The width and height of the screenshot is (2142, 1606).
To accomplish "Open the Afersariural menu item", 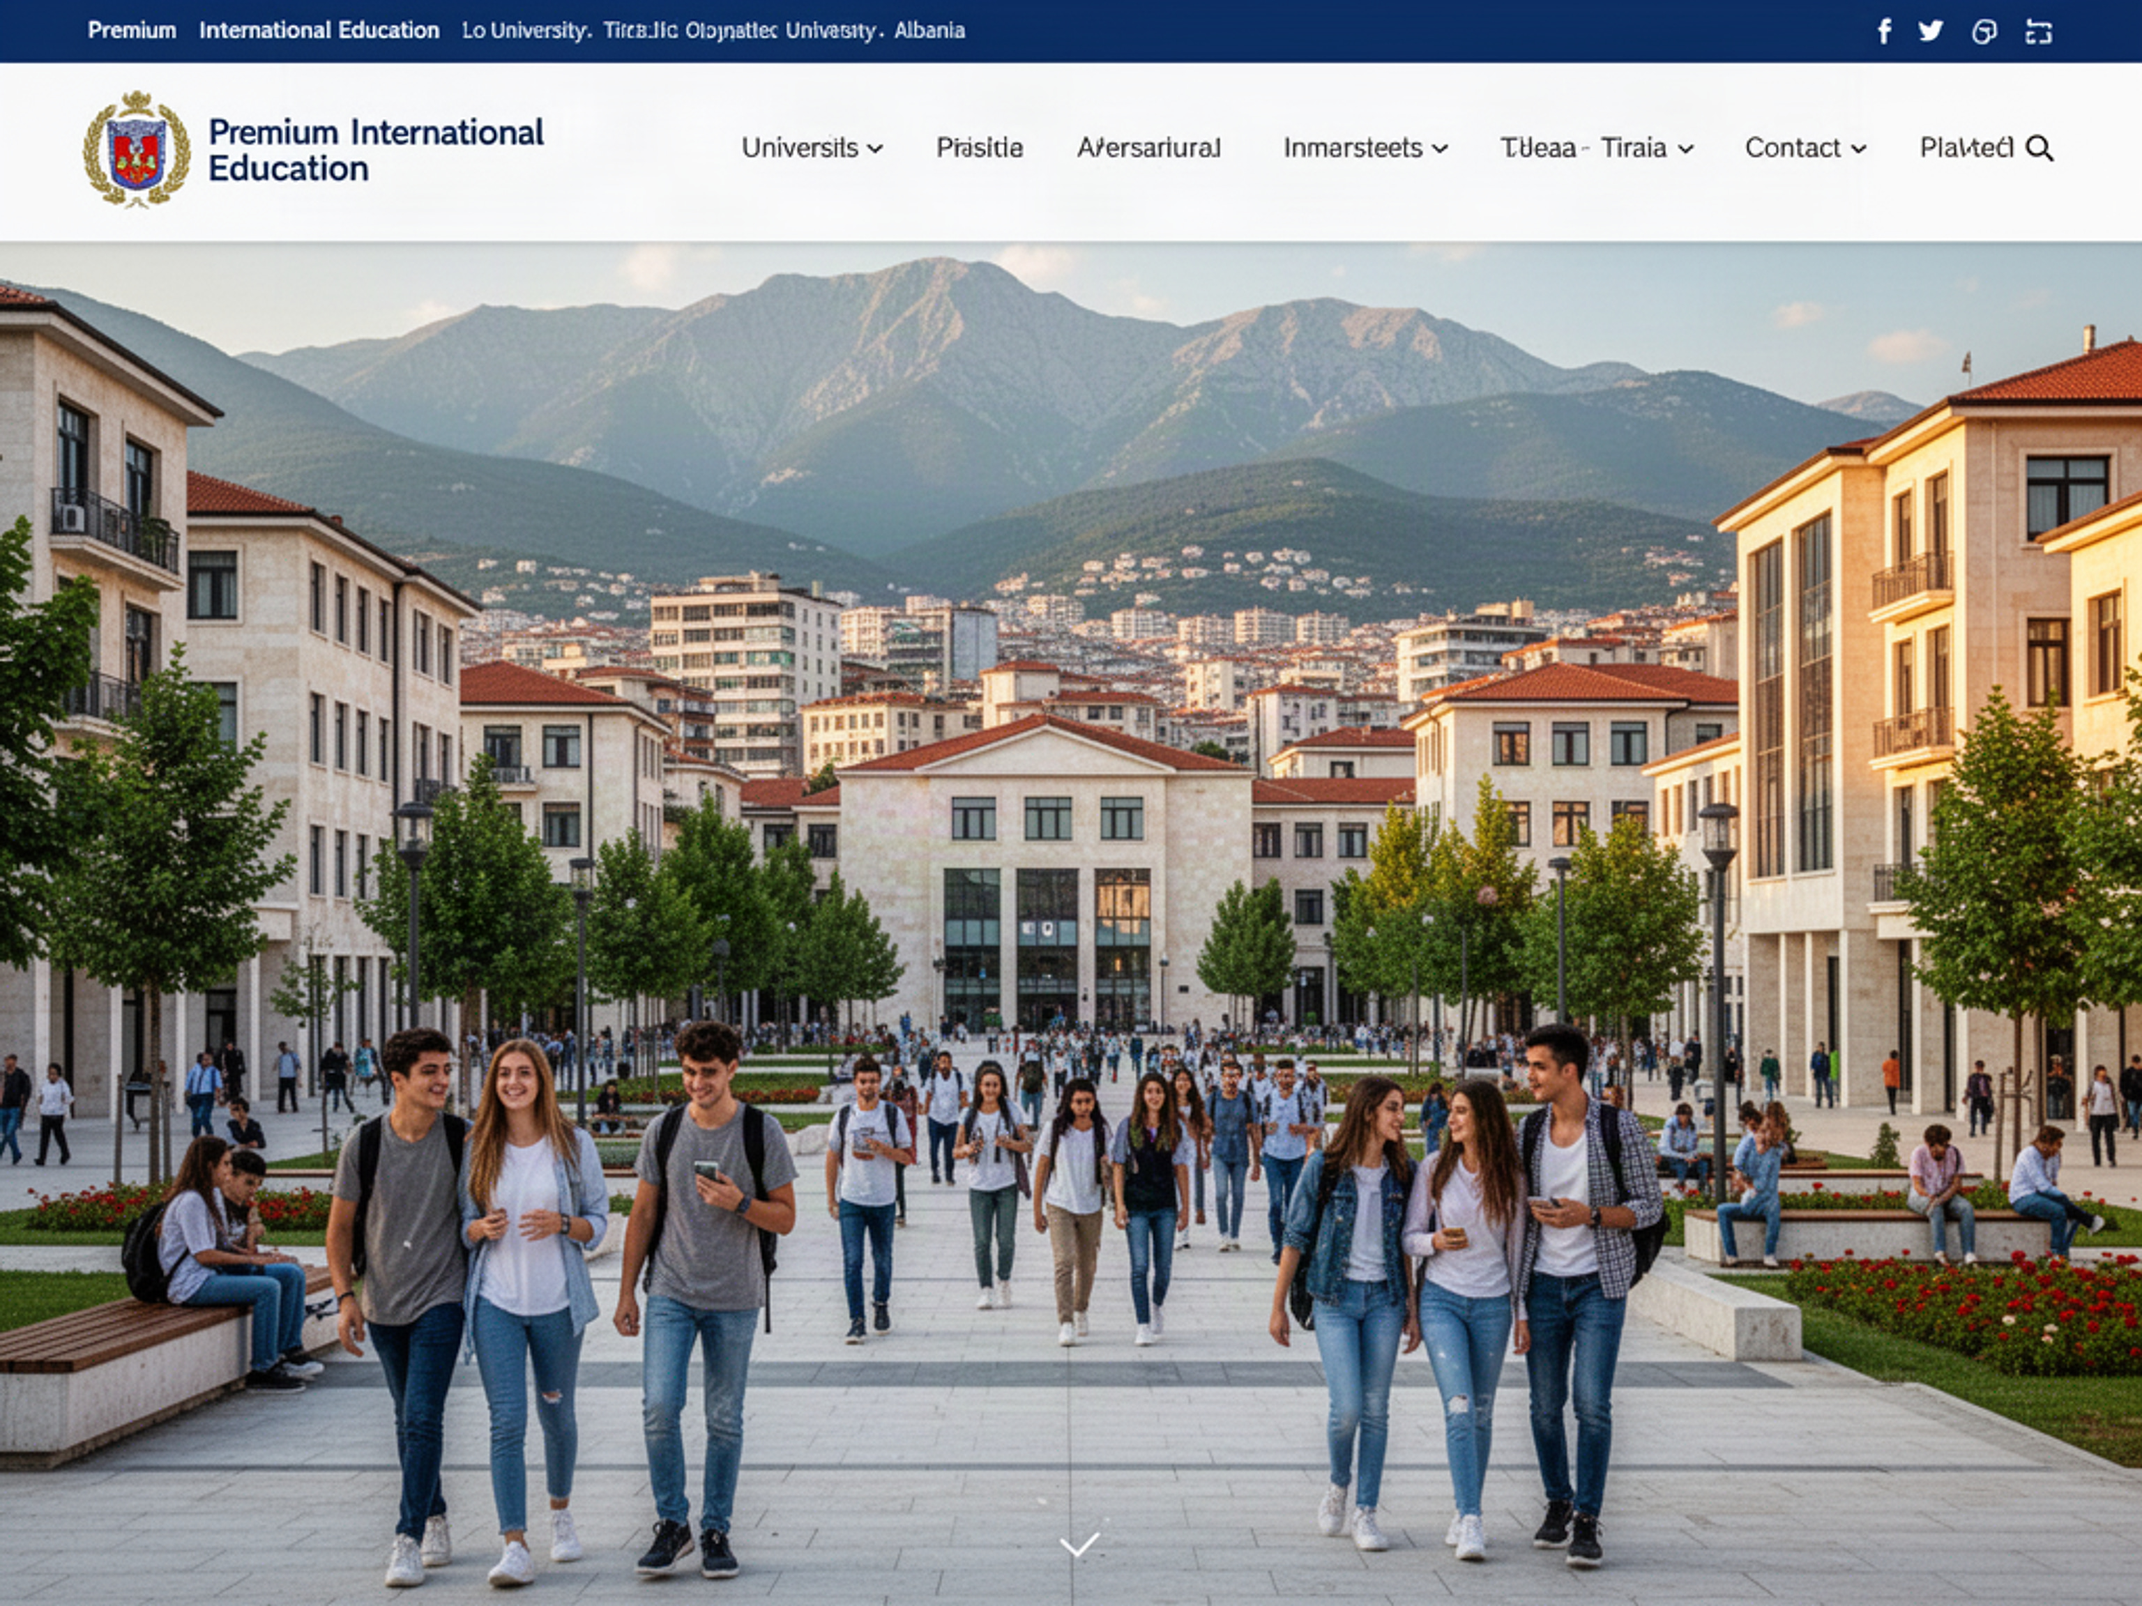I will [1148, 147].
